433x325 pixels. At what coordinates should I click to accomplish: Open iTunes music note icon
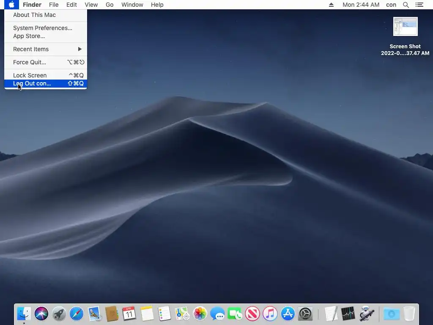pyautogui.click(x=270, y=314)
